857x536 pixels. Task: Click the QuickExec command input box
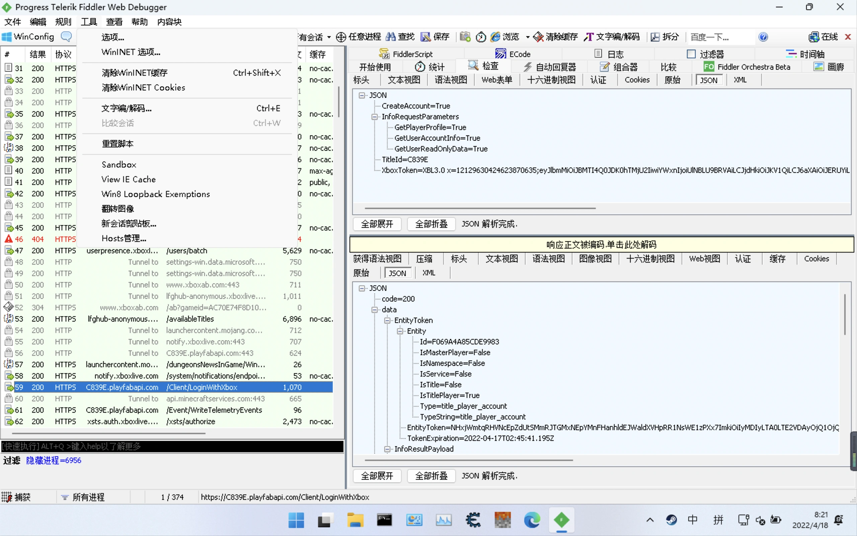(x=172, y=446)
